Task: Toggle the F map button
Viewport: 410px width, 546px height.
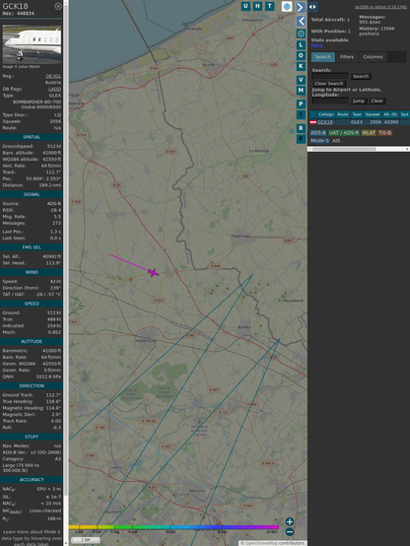Action: point(301,139)
